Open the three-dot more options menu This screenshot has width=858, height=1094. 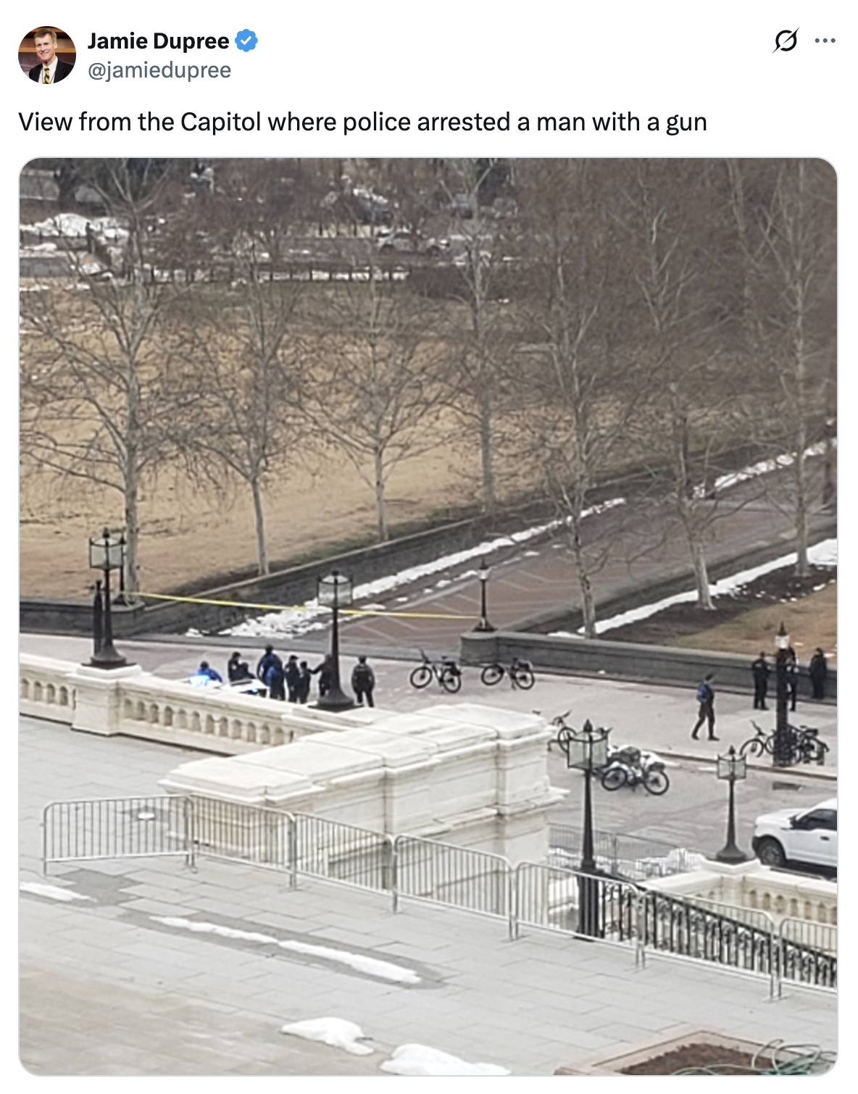(x=825, y=41)
